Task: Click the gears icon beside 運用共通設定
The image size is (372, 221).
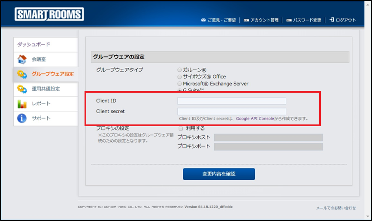Action: [x=22, y=89]
